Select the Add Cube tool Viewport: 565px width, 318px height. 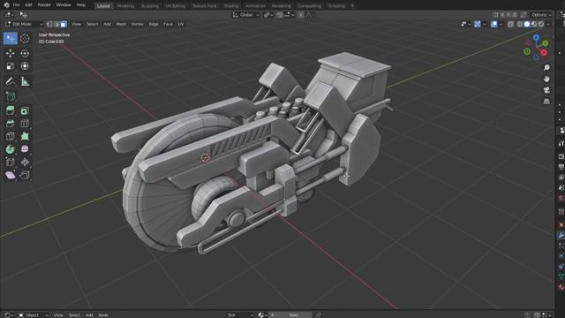pos(11,96)
